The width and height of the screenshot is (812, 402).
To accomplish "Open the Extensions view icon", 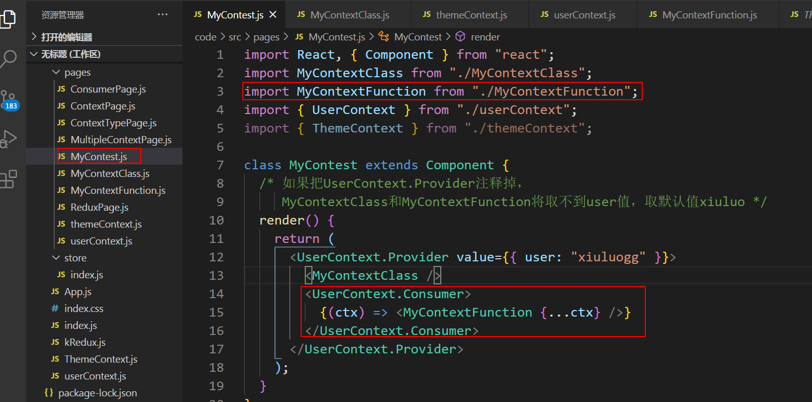I will tap(9, 179).
